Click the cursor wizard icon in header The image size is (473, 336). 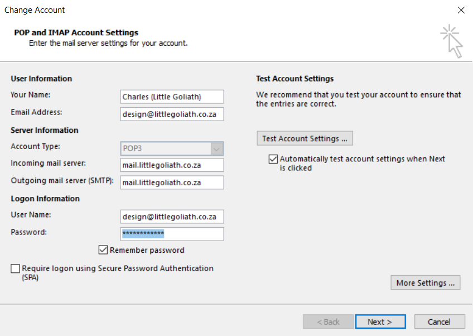[x=452, y=41]
